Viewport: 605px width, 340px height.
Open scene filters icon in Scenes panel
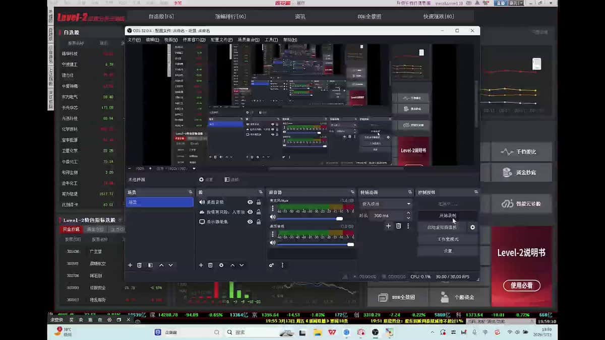(x=150, y=265)
